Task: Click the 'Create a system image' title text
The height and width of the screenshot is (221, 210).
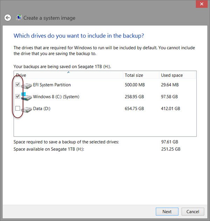Action: [x=49, y=18]
